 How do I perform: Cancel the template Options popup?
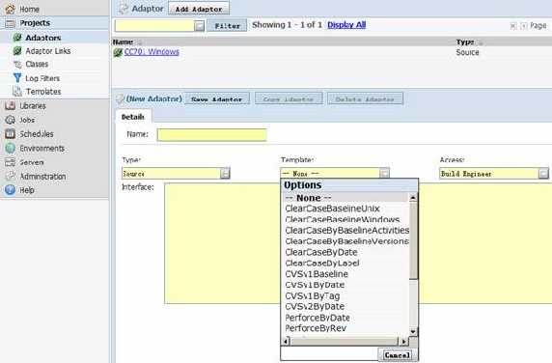(397, 355)
